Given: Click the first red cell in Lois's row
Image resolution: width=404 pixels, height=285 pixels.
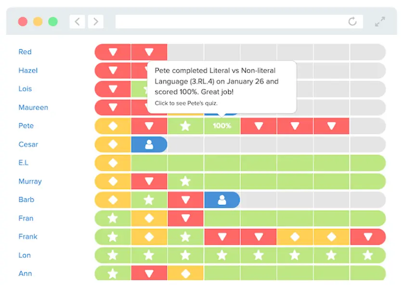Looking at the screenshot, I should click(113, 89).
